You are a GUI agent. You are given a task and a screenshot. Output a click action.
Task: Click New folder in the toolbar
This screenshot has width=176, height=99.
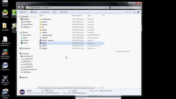[64, 12]
